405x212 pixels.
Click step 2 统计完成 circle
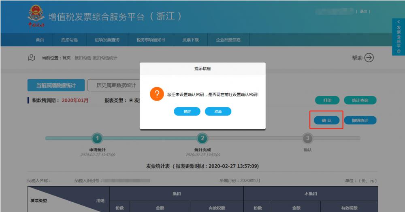(202, 138)
